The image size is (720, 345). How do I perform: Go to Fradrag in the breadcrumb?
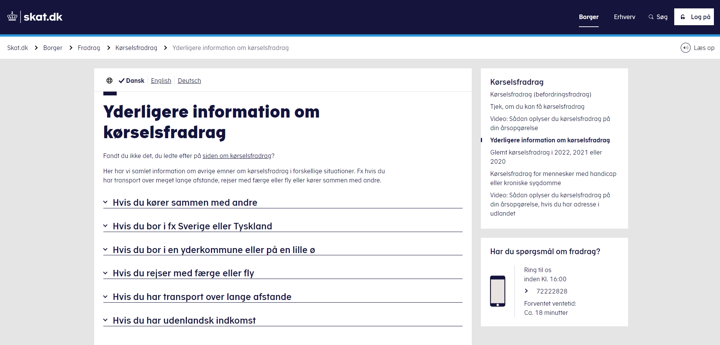point(89,48)
